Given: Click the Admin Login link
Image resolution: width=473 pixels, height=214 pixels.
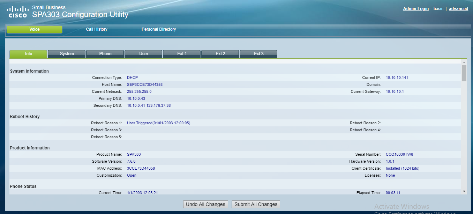Looking at the screenshot, I should click(416, 9).
